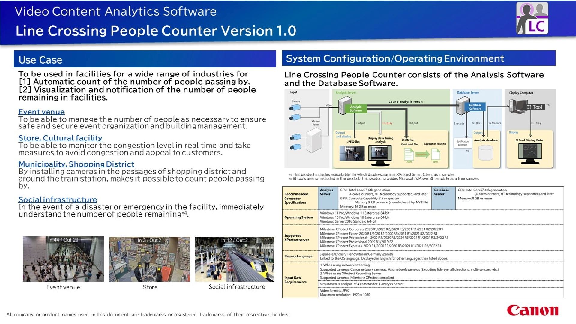Click the 'Memory: 16 GB or more' spec line

(358, 207)
